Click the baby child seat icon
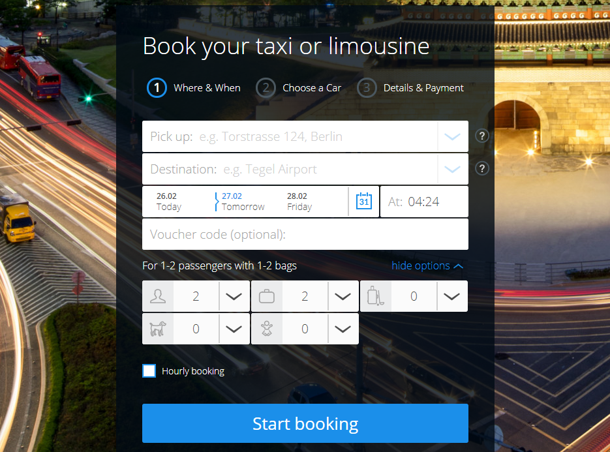Image resolution: width=610 pixels, height=452 pixels. coord(267,329)
